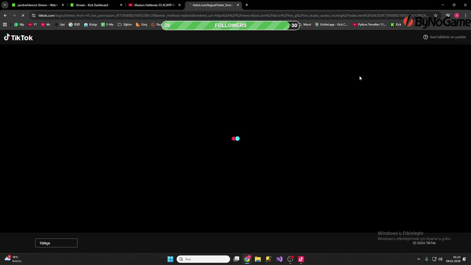
Task: Open the Kick bookmark
Action: tap(396, 25)
